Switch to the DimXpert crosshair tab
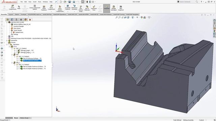 (21, 19)
